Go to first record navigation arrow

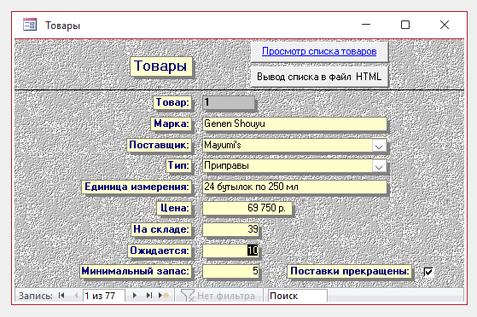click(61, 296)
